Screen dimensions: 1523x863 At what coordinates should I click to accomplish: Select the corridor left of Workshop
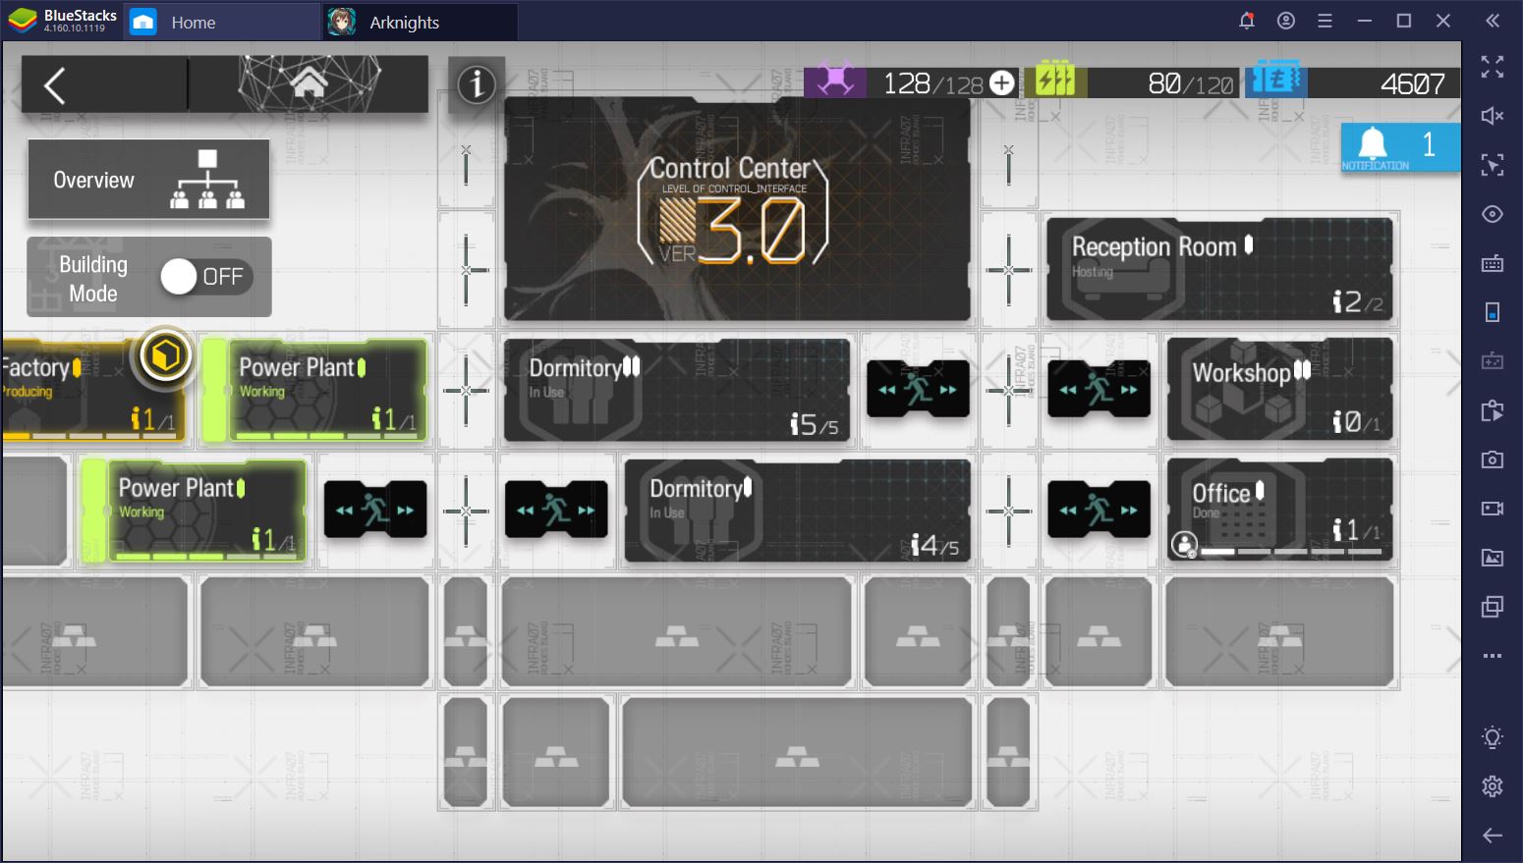click(x=1099, y=389)
